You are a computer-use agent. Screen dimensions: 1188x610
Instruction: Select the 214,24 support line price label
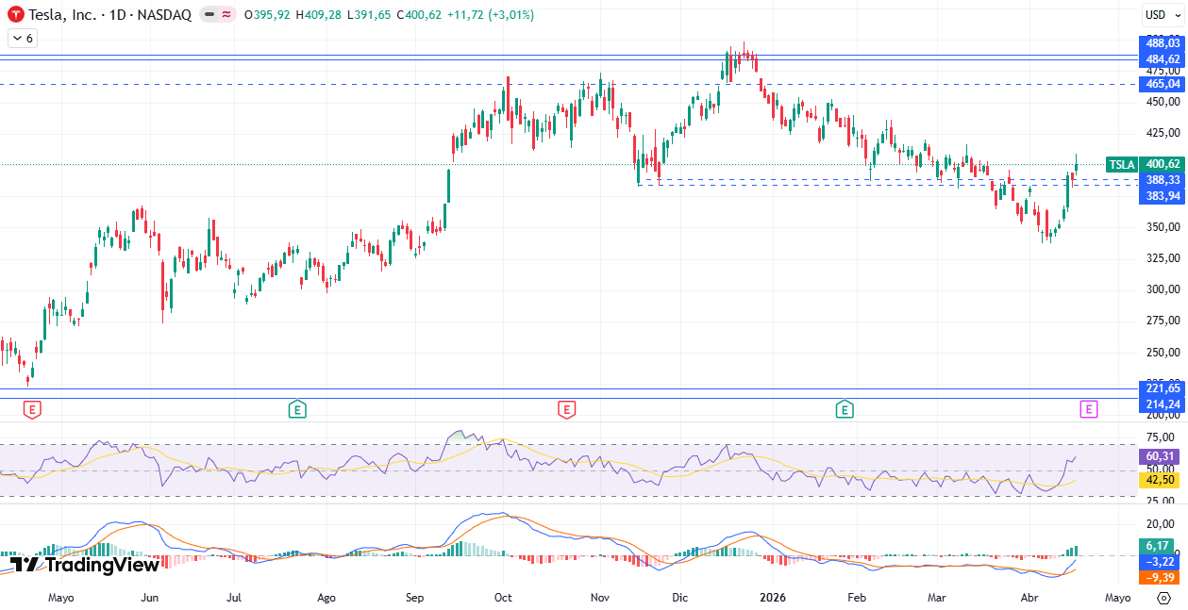pos(1163,404)
